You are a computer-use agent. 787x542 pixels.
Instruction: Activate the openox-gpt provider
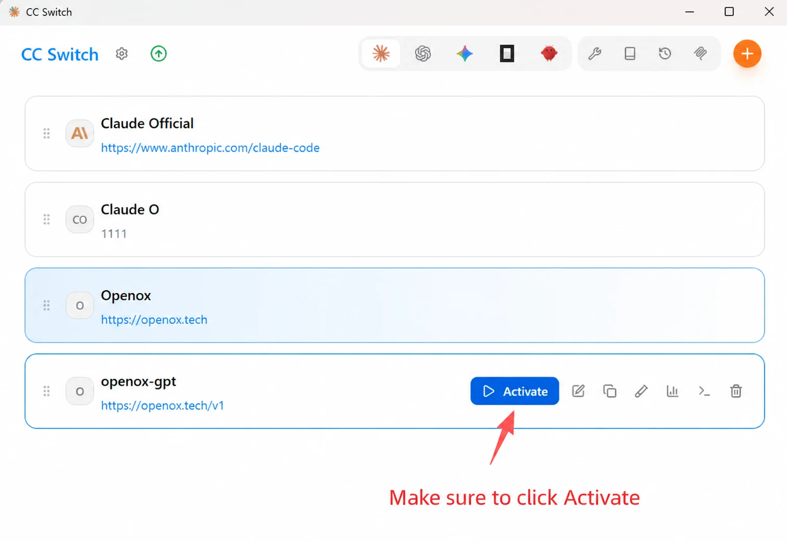click(515, 391)
